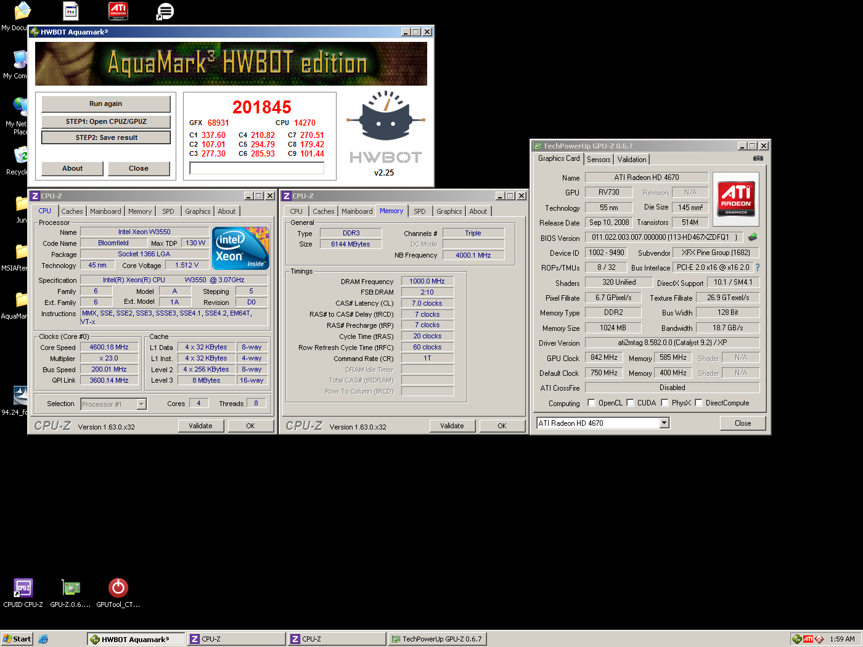Click the Bus Interface question mark icon
The width and height of the screenshot is (863, 647).
coord(758,267)
